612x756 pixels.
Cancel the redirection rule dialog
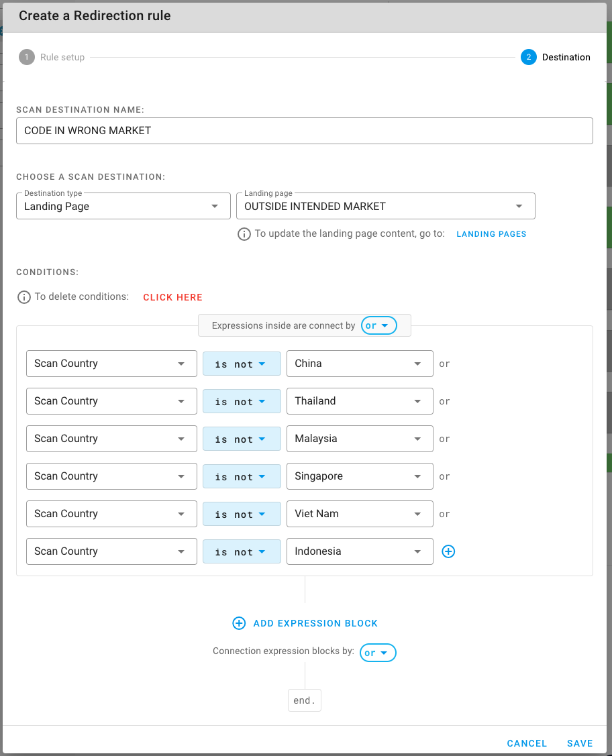click(x=527, y=743)
